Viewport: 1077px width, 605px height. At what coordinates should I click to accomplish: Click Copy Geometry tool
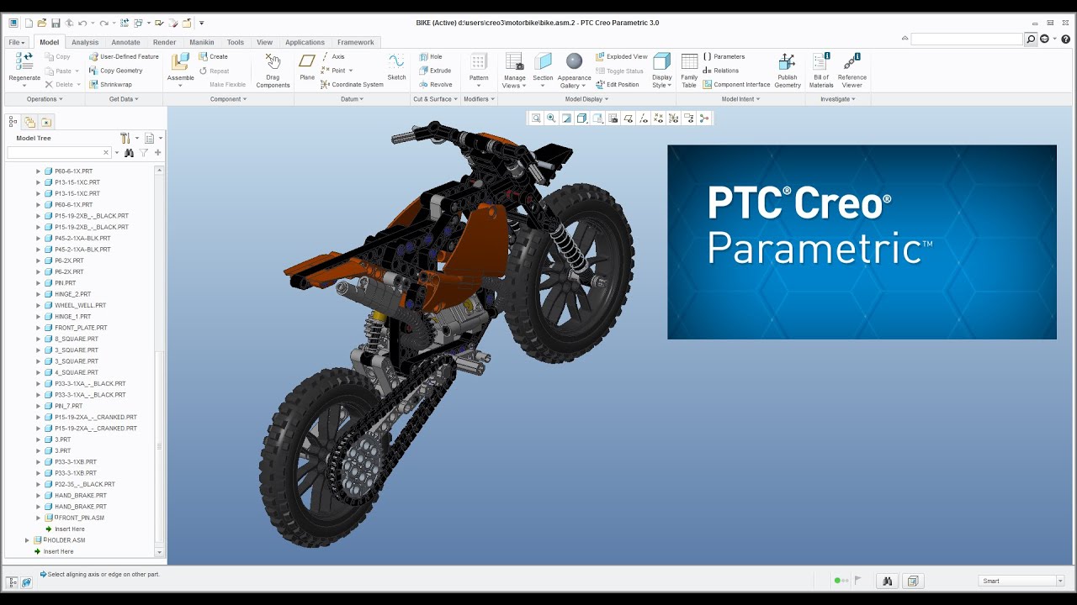(115, 71)
